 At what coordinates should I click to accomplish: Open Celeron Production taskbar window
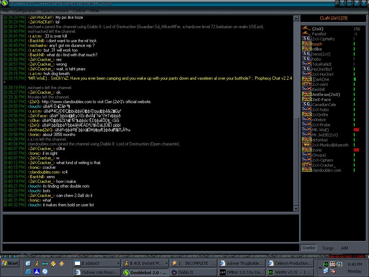pyautogui.click(x=290, y=263)
